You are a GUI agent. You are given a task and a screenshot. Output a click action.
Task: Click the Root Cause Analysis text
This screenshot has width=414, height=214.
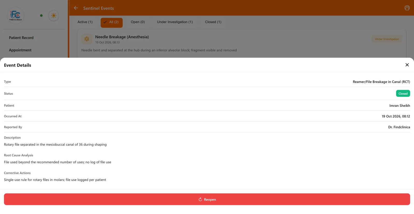(57, 162)
